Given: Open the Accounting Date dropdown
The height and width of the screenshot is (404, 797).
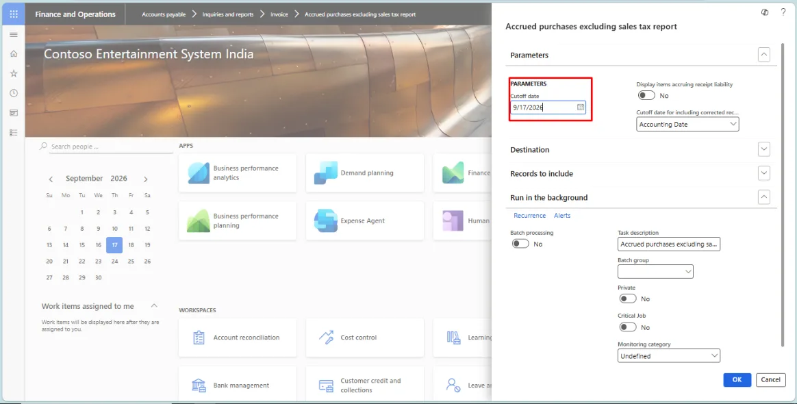Looking at the screenshot, I should 687,124.
